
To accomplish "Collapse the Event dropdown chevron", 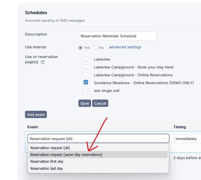I will tap(164, 138).
